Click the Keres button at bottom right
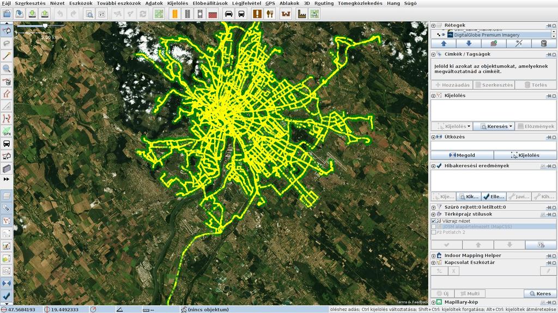This screenshot has width=558, height=313. [x=540, y=293]
